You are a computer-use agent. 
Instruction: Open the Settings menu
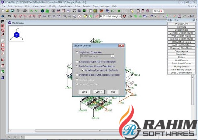click(18, 6)
